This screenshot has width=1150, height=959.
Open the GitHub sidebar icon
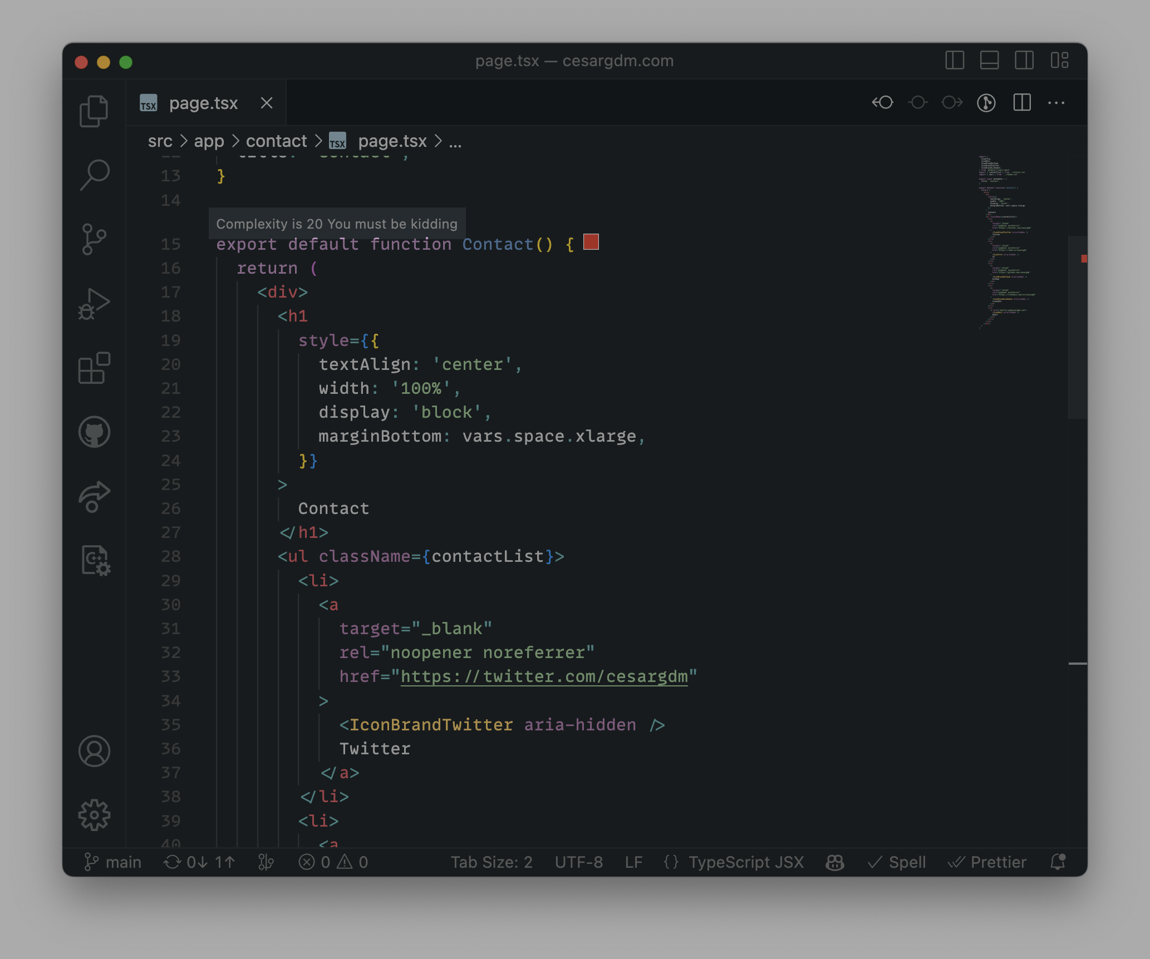coord(94,432)
